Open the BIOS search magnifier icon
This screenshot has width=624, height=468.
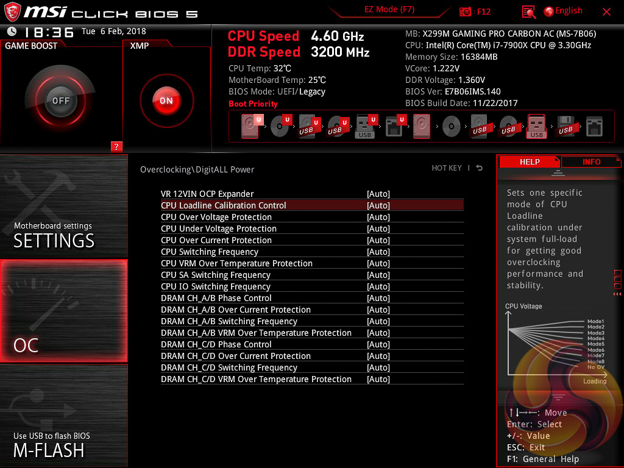tap(528, 12)
